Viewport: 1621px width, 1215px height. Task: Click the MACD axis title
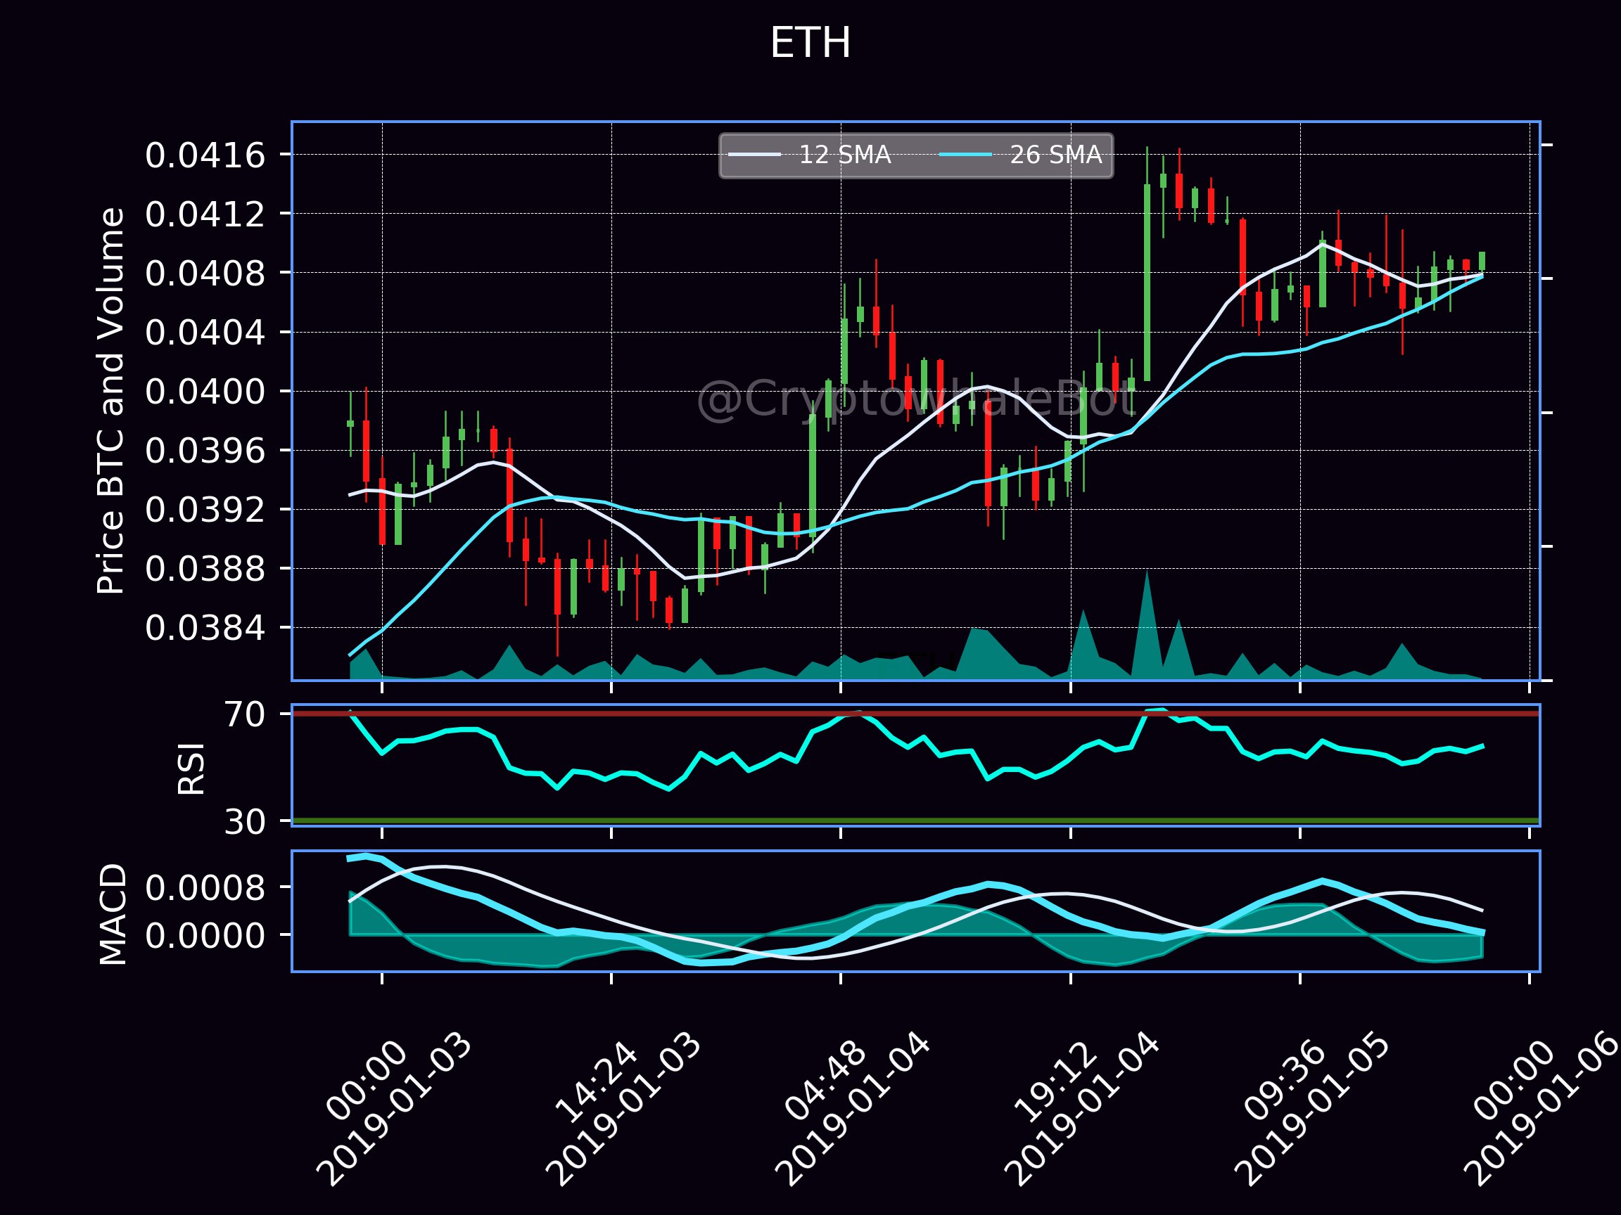pyautogui.click(x=112, y=915)
